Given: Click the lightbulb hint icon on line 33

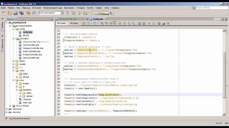Looking at the screenshot, I should click(x=59, y=95).
